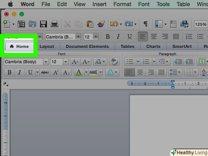Toggle Underline in the formatting toolbar
208x156 pixels.
(x=130, y=37)
